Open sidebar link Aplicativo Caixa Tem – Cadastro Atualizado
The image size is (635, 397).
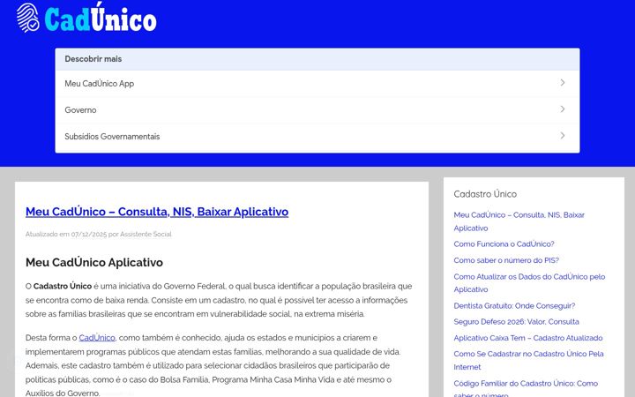[x=528, y=338]
